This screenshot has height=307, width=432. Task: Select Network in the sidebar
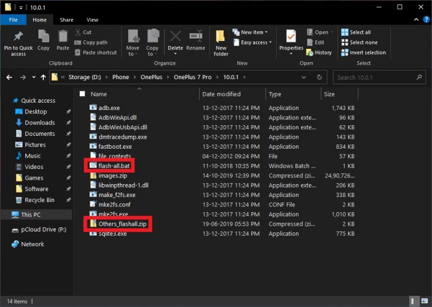click(x=33, y=244)
